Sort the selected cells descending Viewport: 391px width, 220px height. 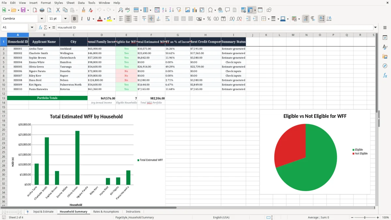pyautogui.click(x=171, y=10)
